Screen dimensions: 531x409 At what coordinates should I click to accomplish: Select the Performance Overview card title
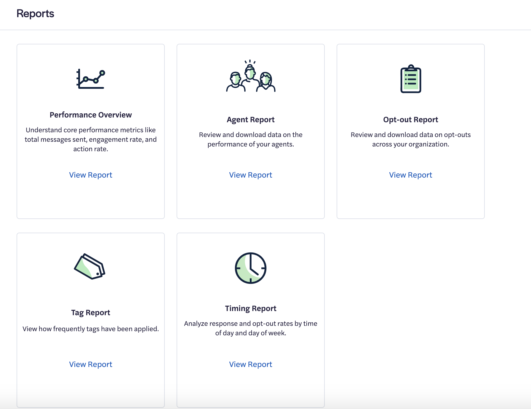[91, 115]
